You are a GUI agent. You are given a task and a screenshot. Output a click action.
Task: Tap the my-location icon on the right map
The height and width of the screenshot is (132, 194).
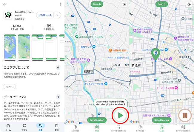click(189, 4)
